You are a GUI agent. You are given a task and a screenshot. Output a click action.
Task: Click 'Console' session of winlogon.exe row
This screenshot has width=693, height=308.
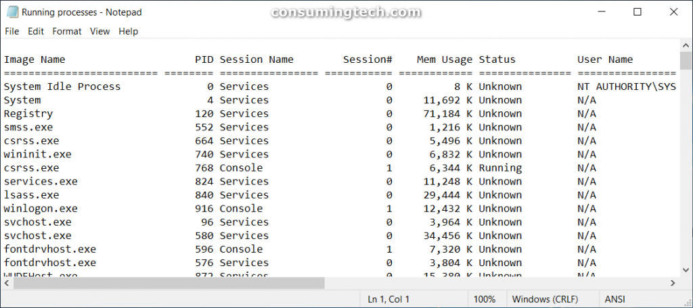pos(241,209)
